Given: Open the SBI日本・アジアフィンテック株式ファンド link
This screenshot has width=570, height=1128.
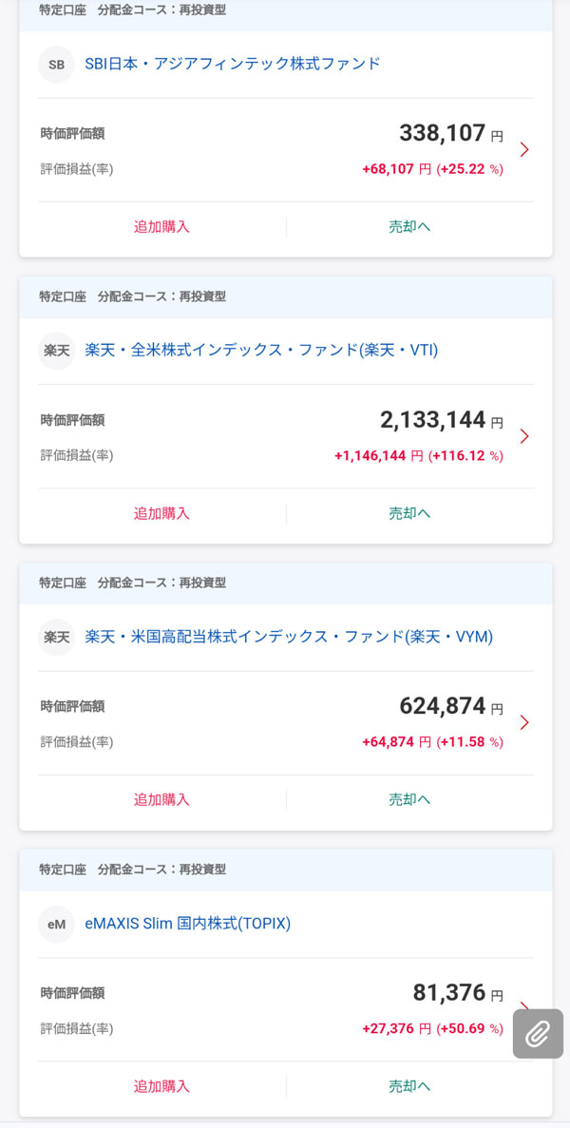Looking at the screenshot, I should click(233, 64).
